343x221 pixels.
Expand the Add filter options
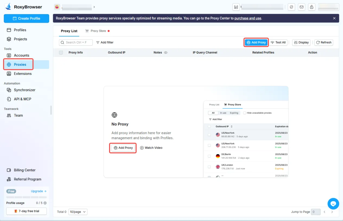click(x=105, y=42)
